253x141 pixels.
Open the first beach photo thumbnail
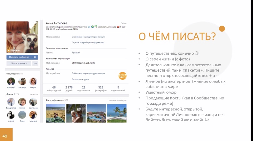pos(55,113)
